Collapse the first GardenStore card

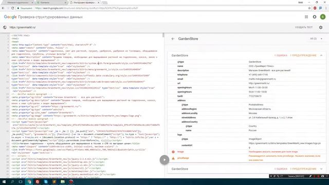pyautogui.click(x=321, y=55)
